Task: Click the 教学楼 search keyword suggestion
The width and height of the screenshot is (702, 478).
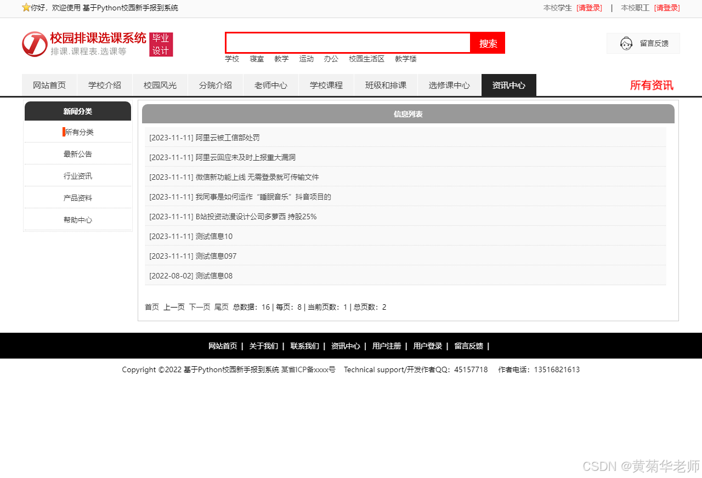Action: click(406, 59)
